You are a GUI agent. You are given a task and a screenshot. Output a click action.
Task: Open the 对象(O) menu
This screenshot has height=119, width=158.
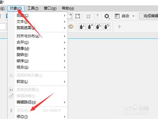coord(16,8)
